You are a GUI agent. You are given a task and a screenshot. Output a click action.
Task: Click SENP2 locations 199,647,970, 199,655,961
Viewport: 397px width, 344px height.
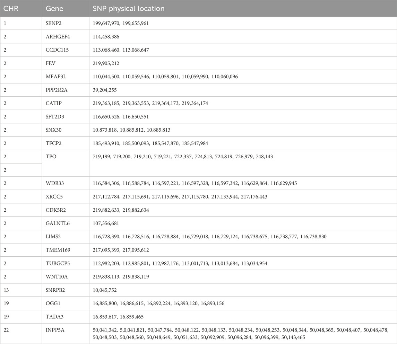click(121, 23)
